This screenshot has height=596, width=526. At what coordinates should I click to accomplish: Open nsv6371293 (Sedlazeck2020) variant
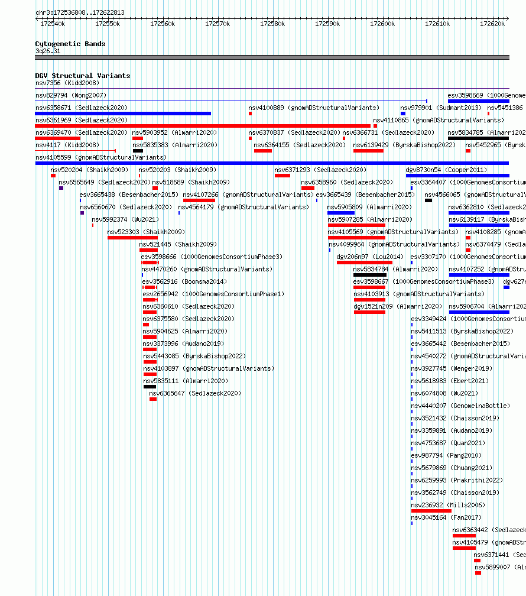(320, 170)
